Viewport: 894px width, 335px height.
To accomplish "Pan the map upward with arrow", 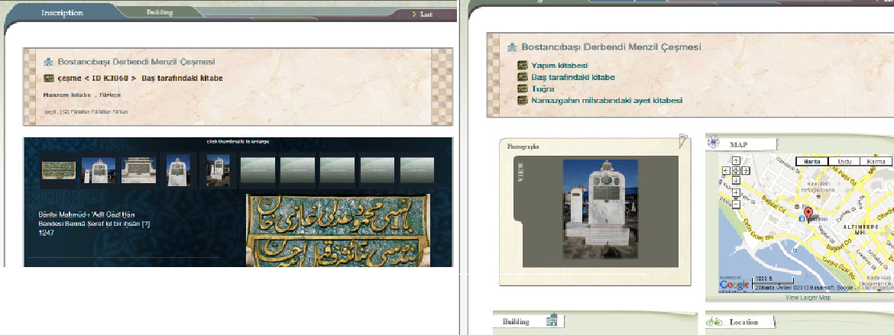I will point(735,160).
